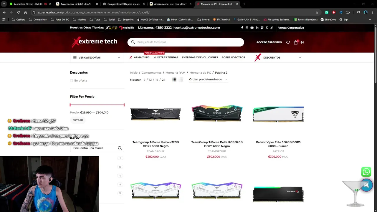Open the extensions puzzle icon
This screenshot has height=212, width=377.
(348, 12)
